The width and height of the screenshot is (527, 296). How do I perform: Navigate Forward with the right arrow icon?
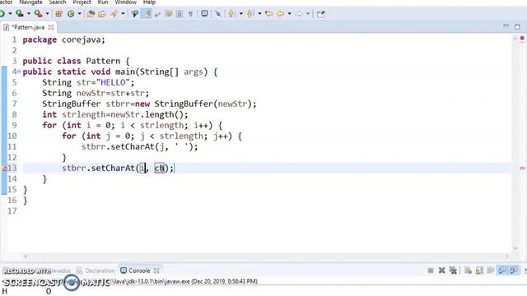pyautogui.click(x=299, y=14)
